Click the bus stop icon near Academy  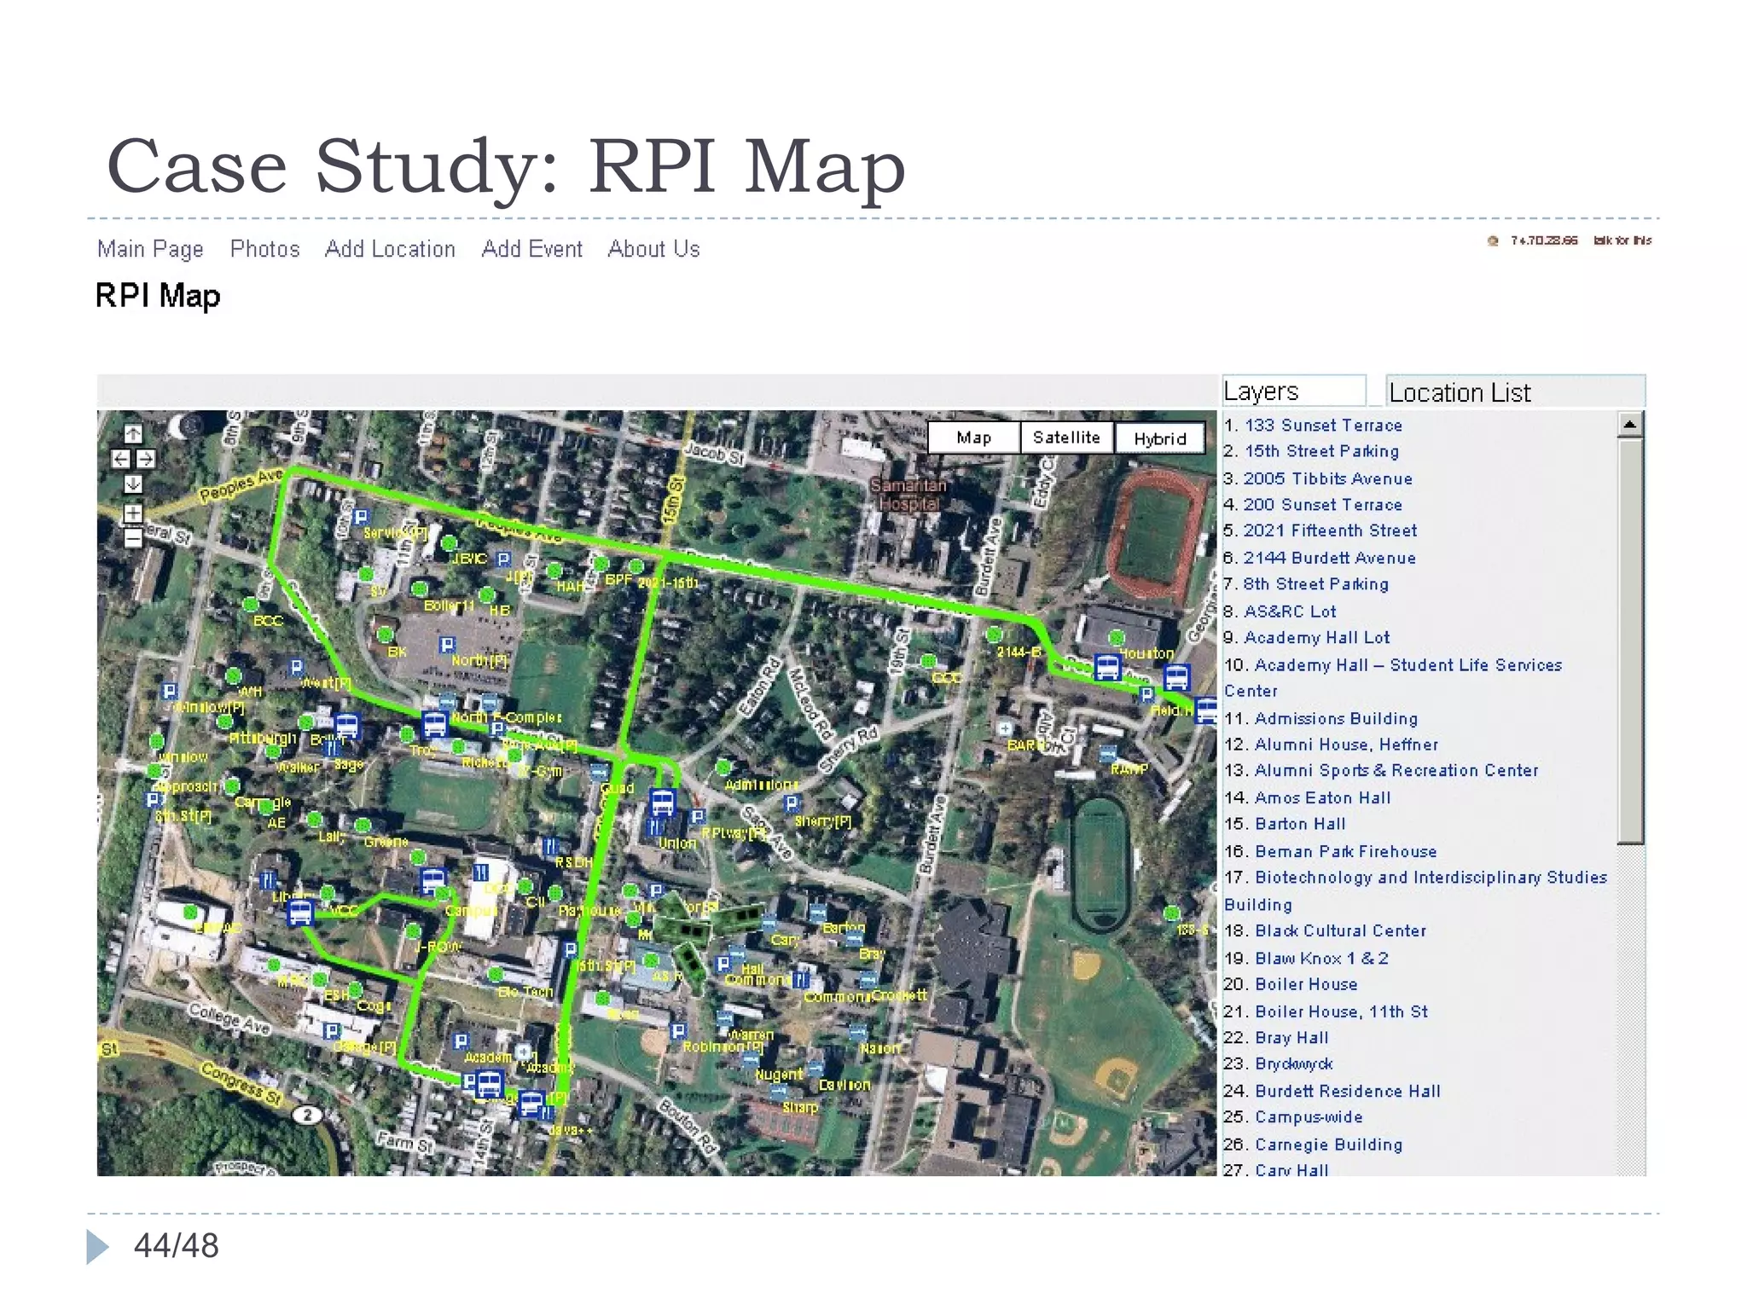(x=489, y=1084)
